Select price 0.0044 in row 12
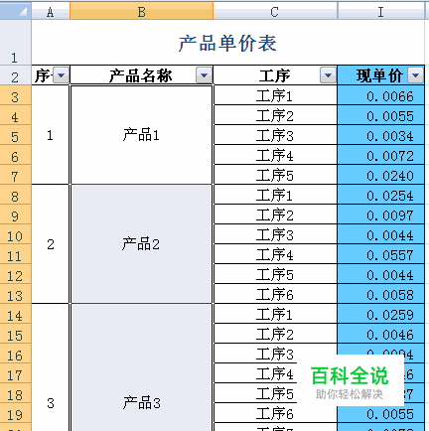Image resolution: width=429 pixels, height=431 pixels. click(x=380, y=274)
